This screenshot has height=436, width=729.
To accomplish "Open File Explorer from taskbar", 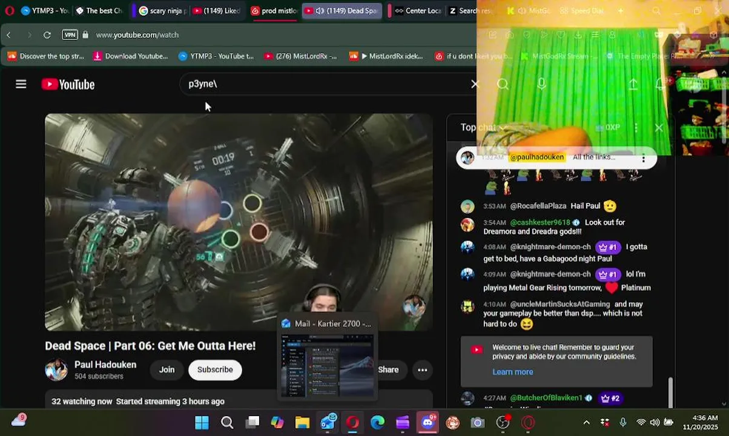I will click(302, 422).
